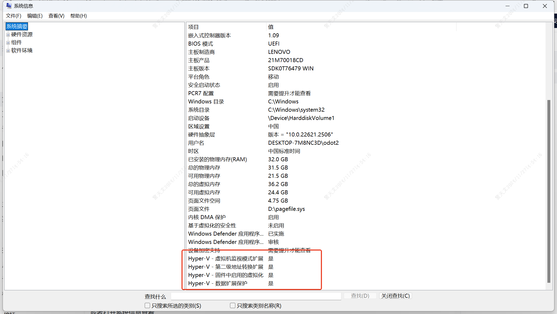Enable 只搜索类别名称(R) checkbox
Screen dimensions: 557x314
click(233, 305)
